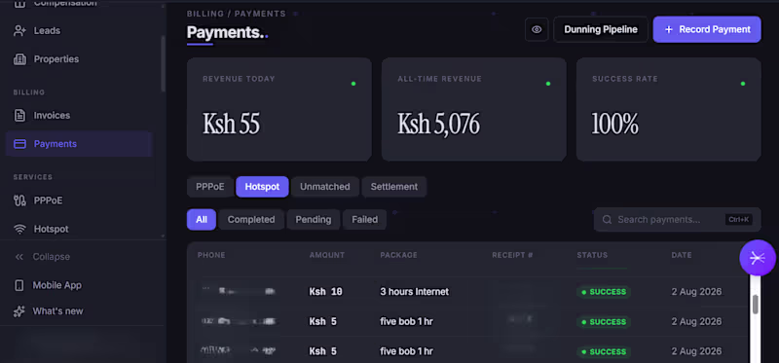The height and width of the screenshot is (363, 779).
Task: Click the Hotspot wifi icon in the sidebar
Action: [x=19, y=230]
